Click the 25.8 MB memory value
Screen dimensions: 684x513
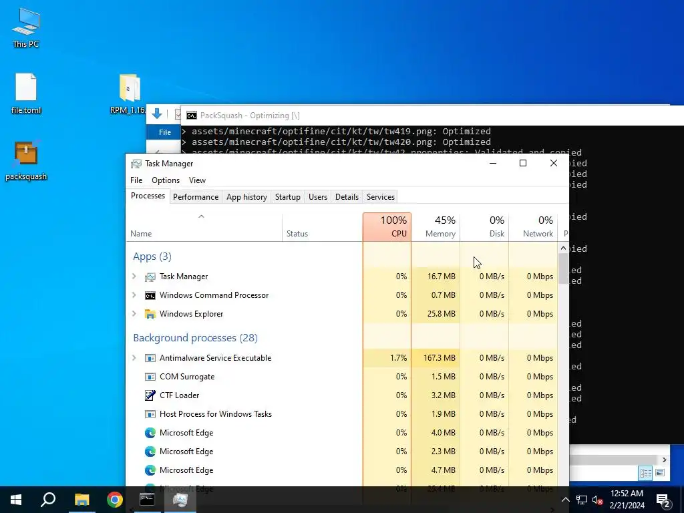coord(441,314)
